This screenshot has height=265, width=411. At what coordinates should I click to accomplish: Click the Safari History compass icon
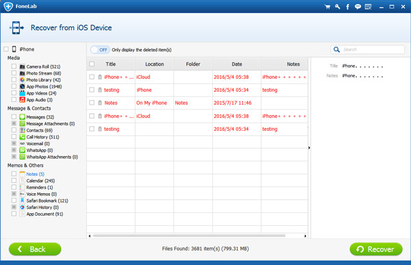point(23,207)
